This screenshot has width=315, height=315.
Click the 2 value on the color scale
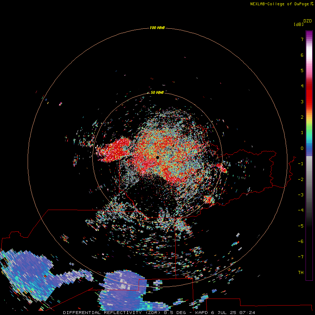[302, 117]
